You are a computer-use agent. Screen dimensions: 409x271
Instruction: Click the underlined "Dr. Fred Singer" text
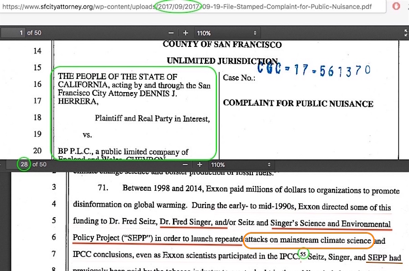(x=185, y=223)
